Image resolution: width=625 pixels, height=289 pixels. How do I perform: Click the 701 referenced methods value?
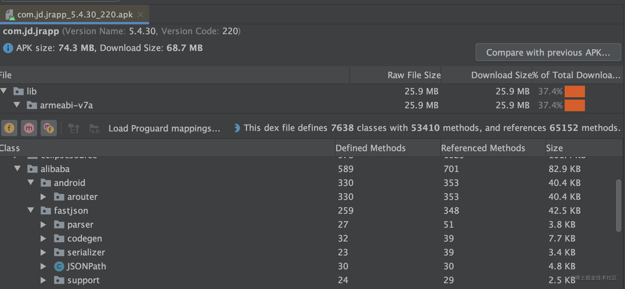coord(451,169)
